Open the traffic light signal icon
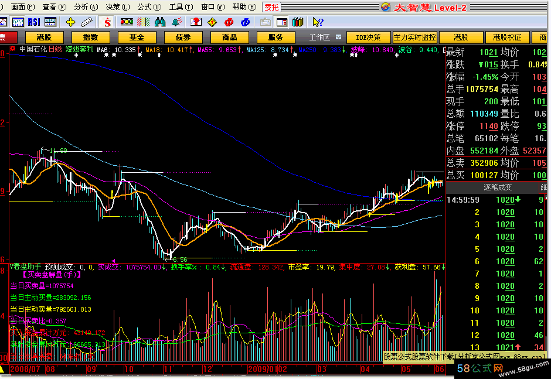This screenshot has width=551, height=379. click(x=127, y=22)
